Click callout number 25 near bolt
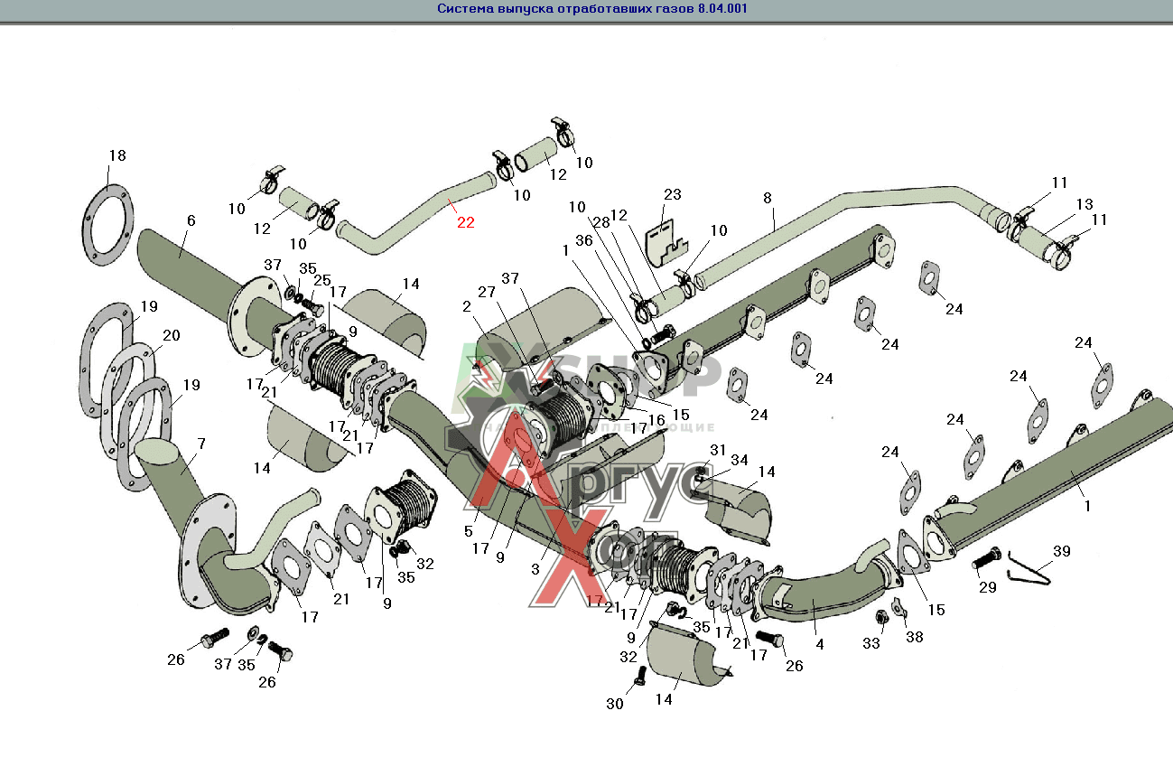 [x=322, y=280]
